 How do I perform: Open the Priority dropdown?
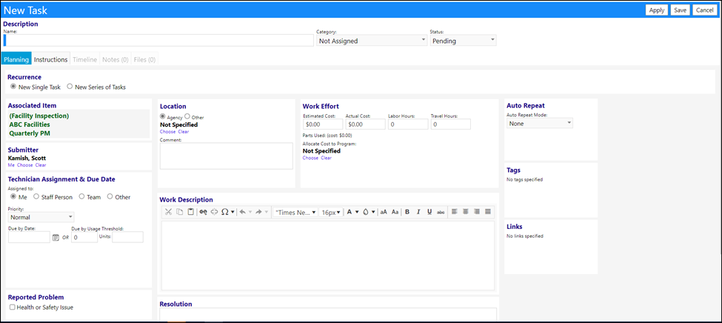click(x=41, y=217)
